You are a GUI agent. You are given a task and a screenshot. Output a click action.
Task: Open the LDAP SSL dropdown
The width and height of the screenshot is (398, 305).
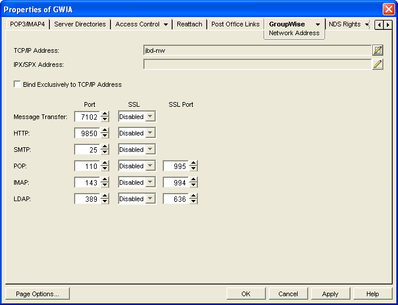coord(150,199)
